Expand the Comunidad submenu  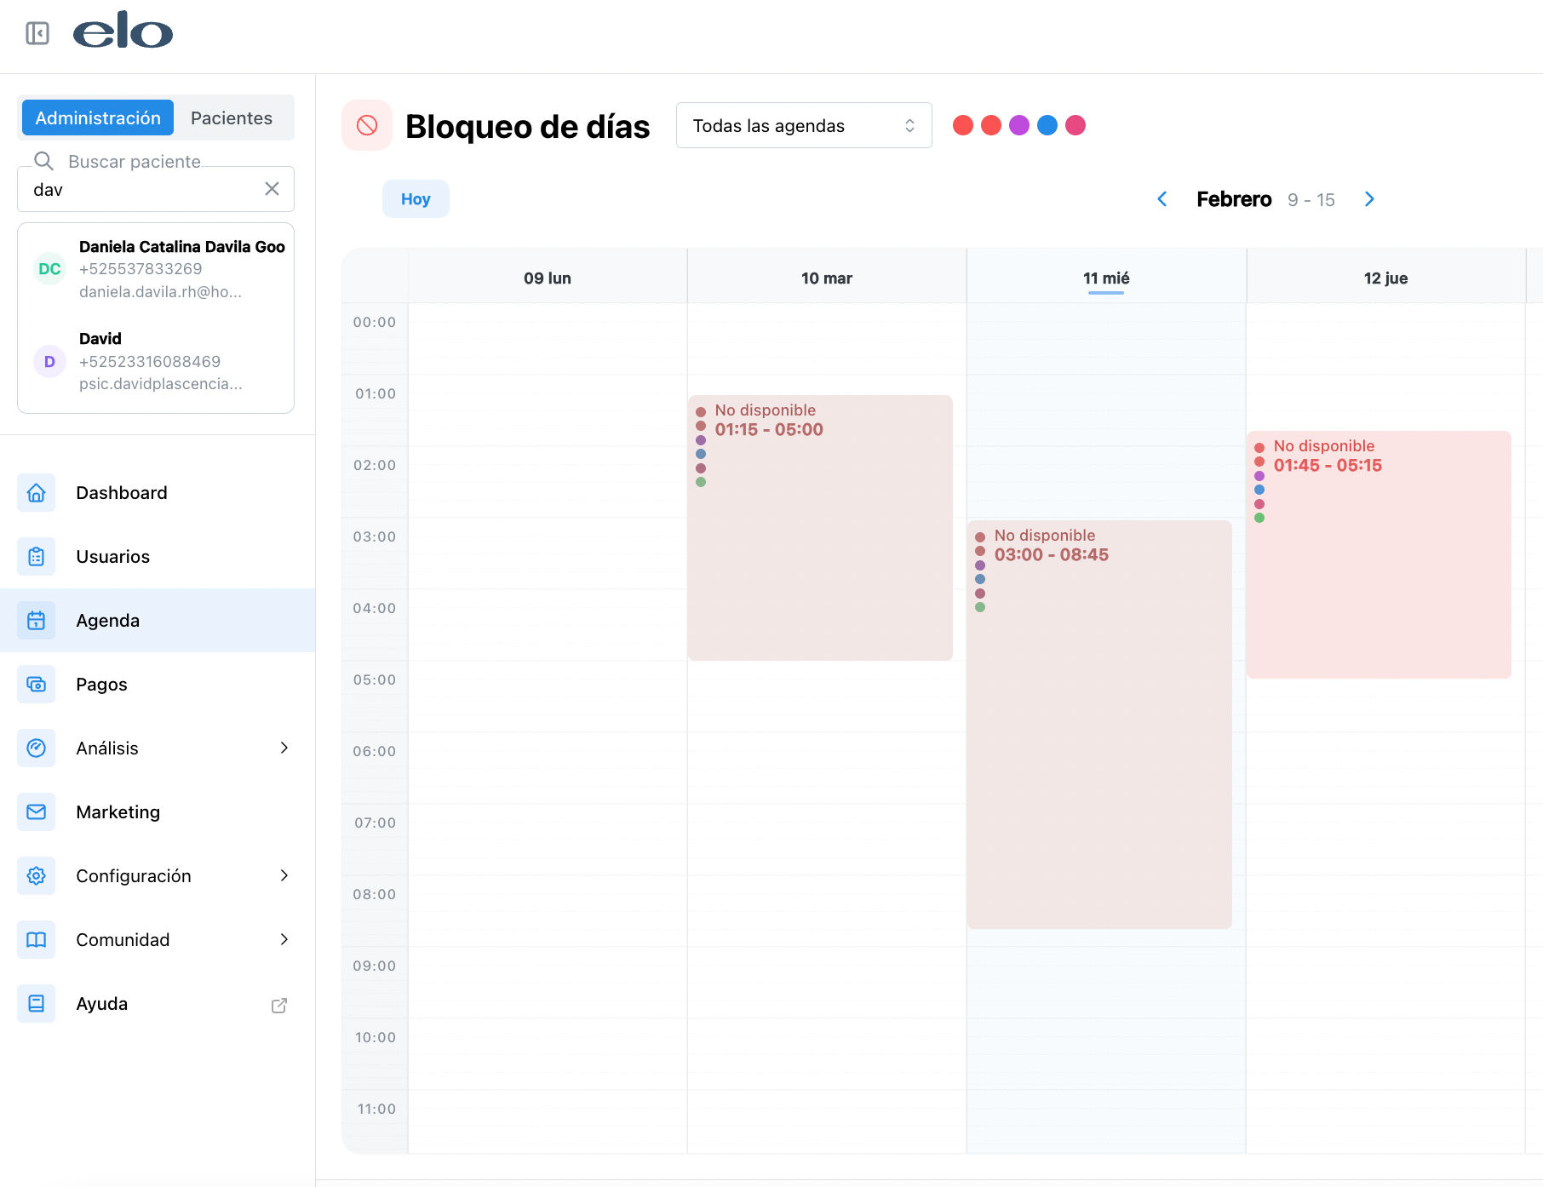click(x=284, y=939)
